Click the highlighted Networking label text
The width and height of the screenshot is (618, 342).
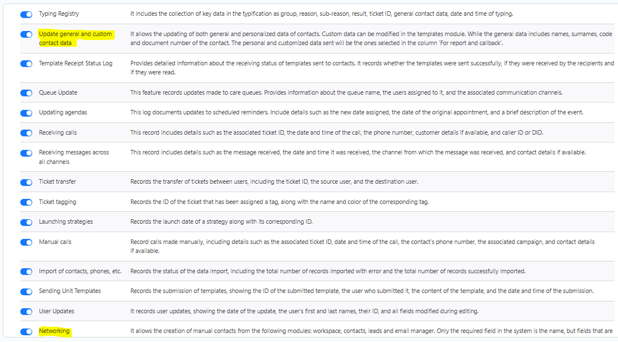(54, 331)
